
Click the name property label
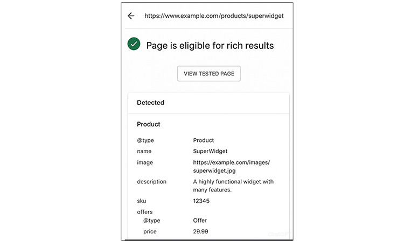tap(144, 152)
